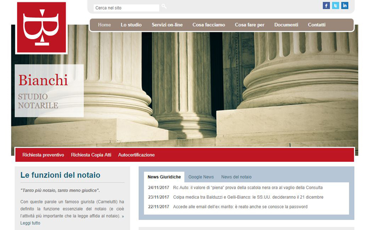Click the Autocertificazione link
Screen dimensions: 368x230
click(136, 155)
